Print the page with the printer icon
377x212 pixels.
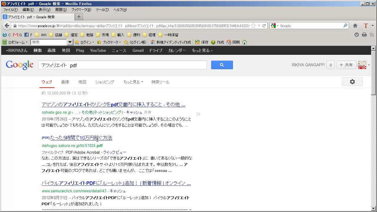364,35
